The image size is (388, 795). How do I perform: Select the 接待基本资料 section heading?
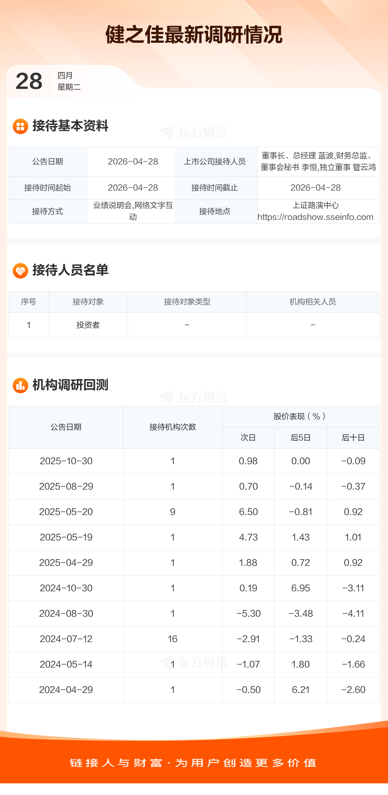point(70,126)
